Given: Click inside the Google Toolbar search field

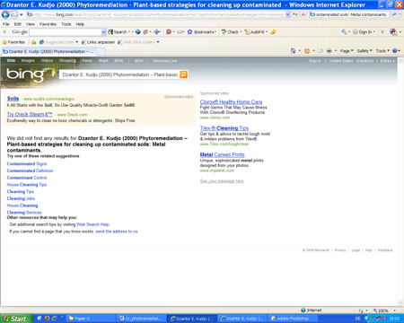Looking at the screenshot, I should (66, 32).
